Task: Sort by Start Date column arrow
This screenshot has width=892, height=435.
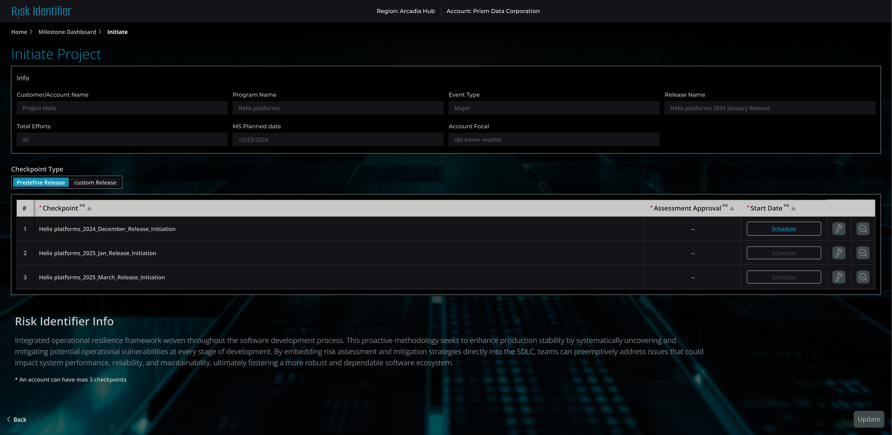Action: tap(793, 209)
